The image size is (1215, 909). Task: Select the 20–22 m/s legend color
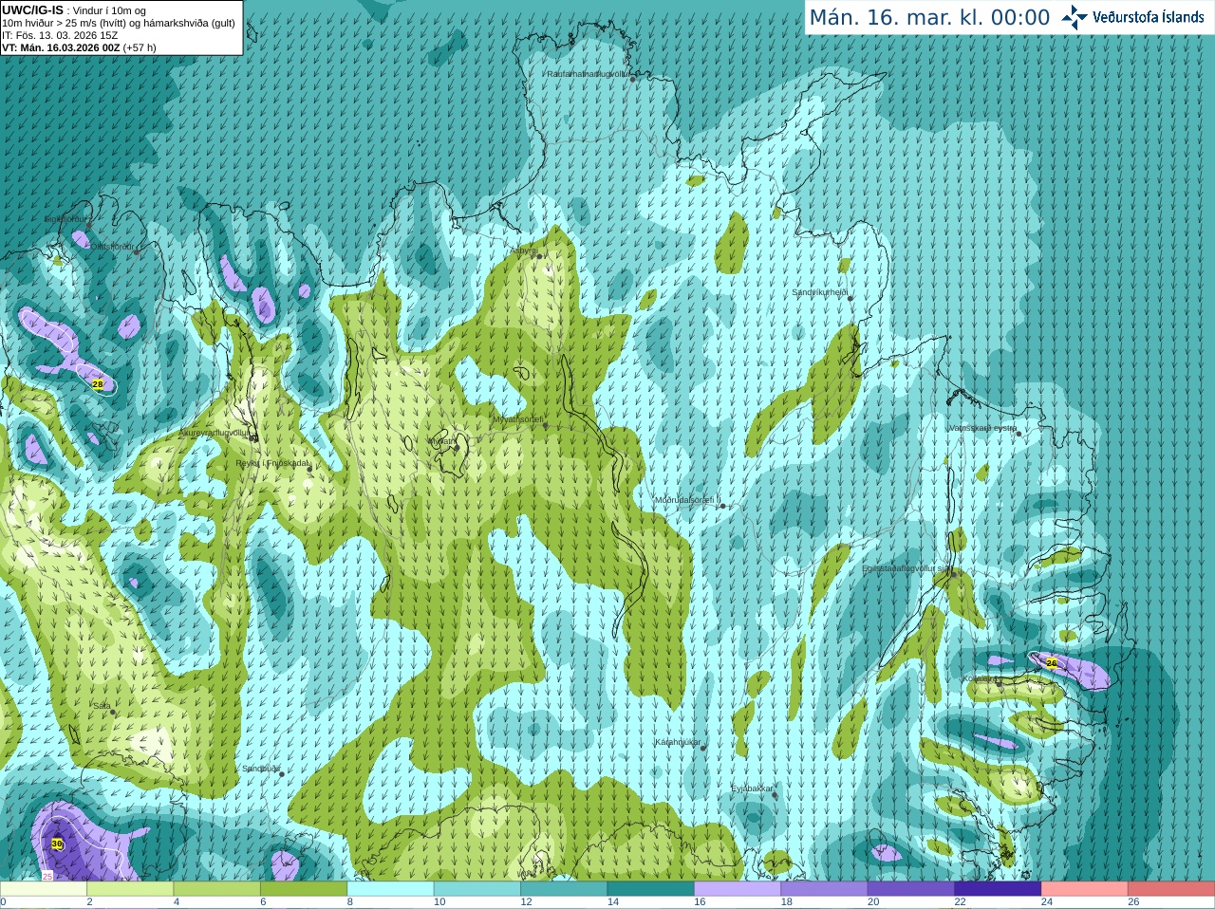(x=910, y=889)
